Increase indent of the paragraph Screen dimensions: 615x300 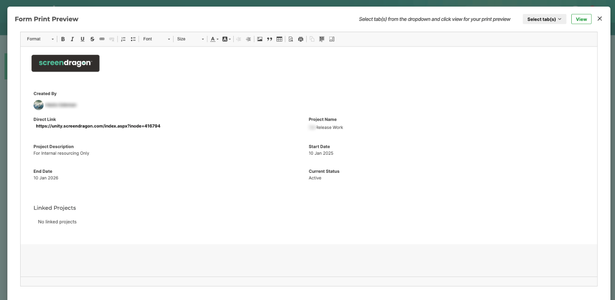[248, 39]
